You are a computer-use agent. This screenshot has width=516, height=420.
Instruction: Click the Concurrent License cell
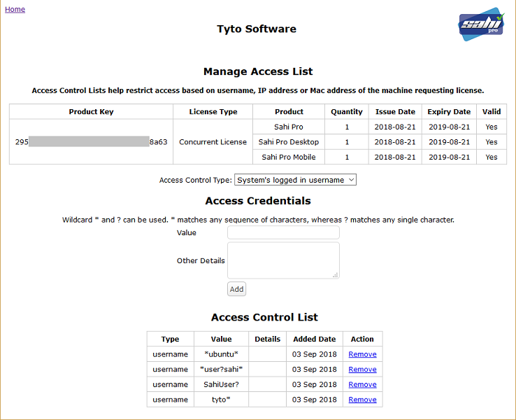tap(213, 142)
